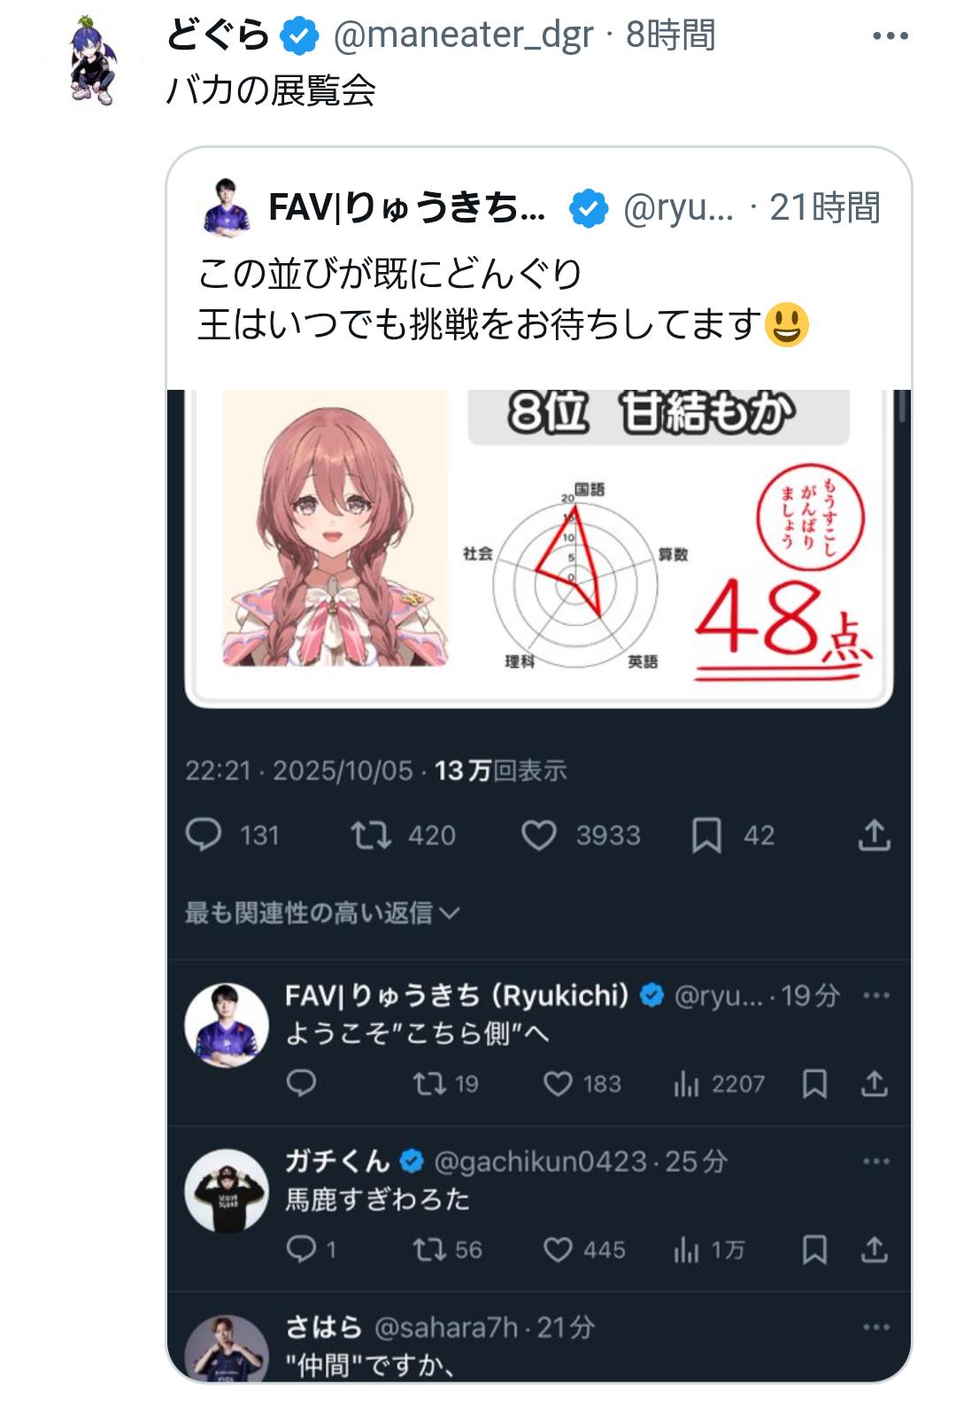Tap the share icon beside 42 bookmarks

click(874, 835)
